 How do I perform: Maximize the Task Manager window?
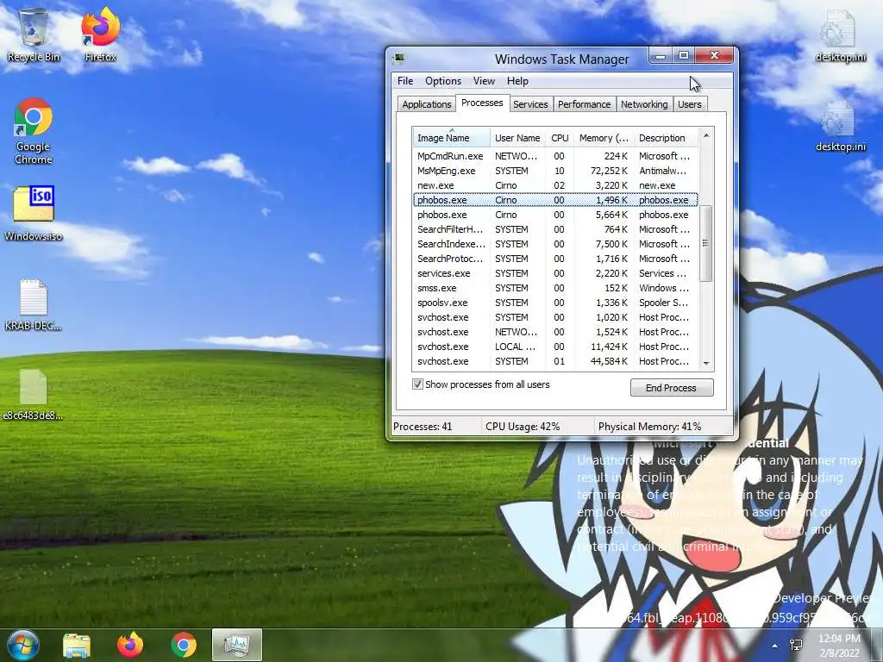[683, 56]
